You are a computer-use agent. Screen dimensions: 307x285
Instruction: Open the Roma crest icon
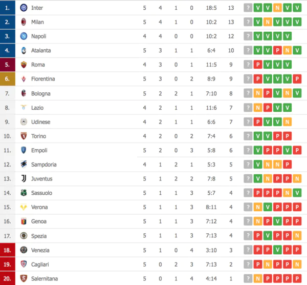pos(24,65)
